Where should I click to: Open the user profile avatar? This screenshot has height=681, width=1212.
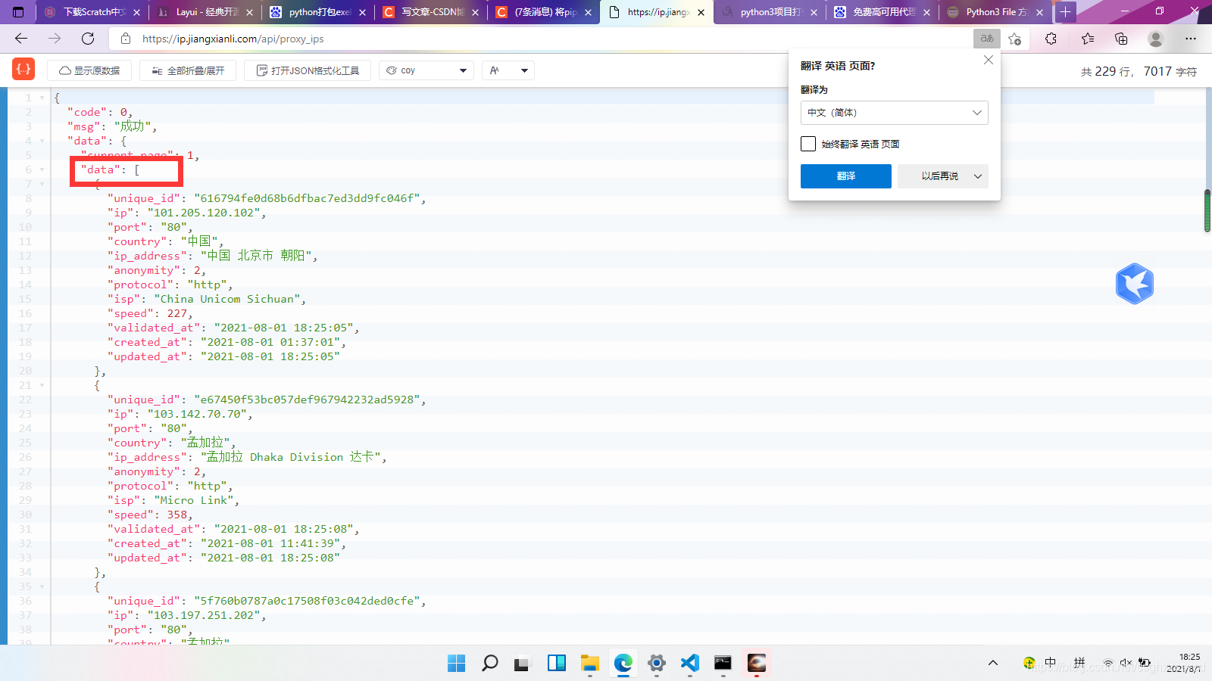click(1156, 39)
